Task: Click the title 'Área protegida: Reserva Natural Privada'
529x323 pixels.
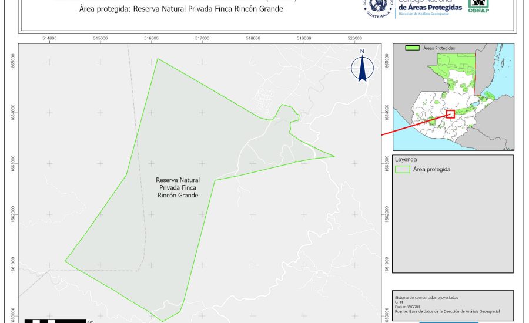Action: coord(181,9)
